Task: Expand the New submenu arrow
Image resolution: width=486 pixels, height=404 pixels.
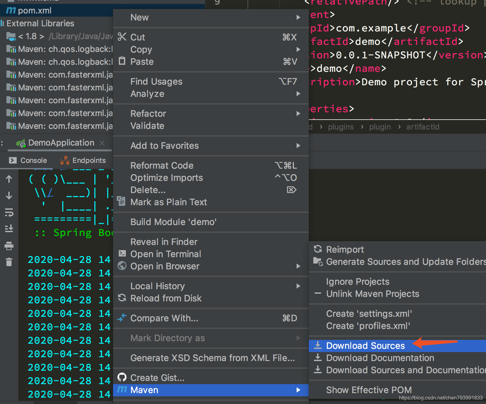Action: pyautogui.click(x=298, y=17)
